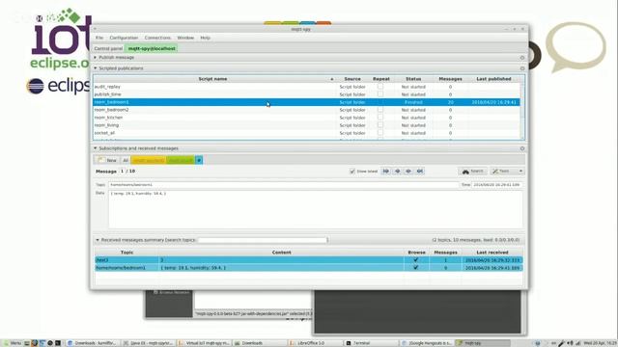
Task: Open the taskbar Menu button
Action: tap(13, 343)
